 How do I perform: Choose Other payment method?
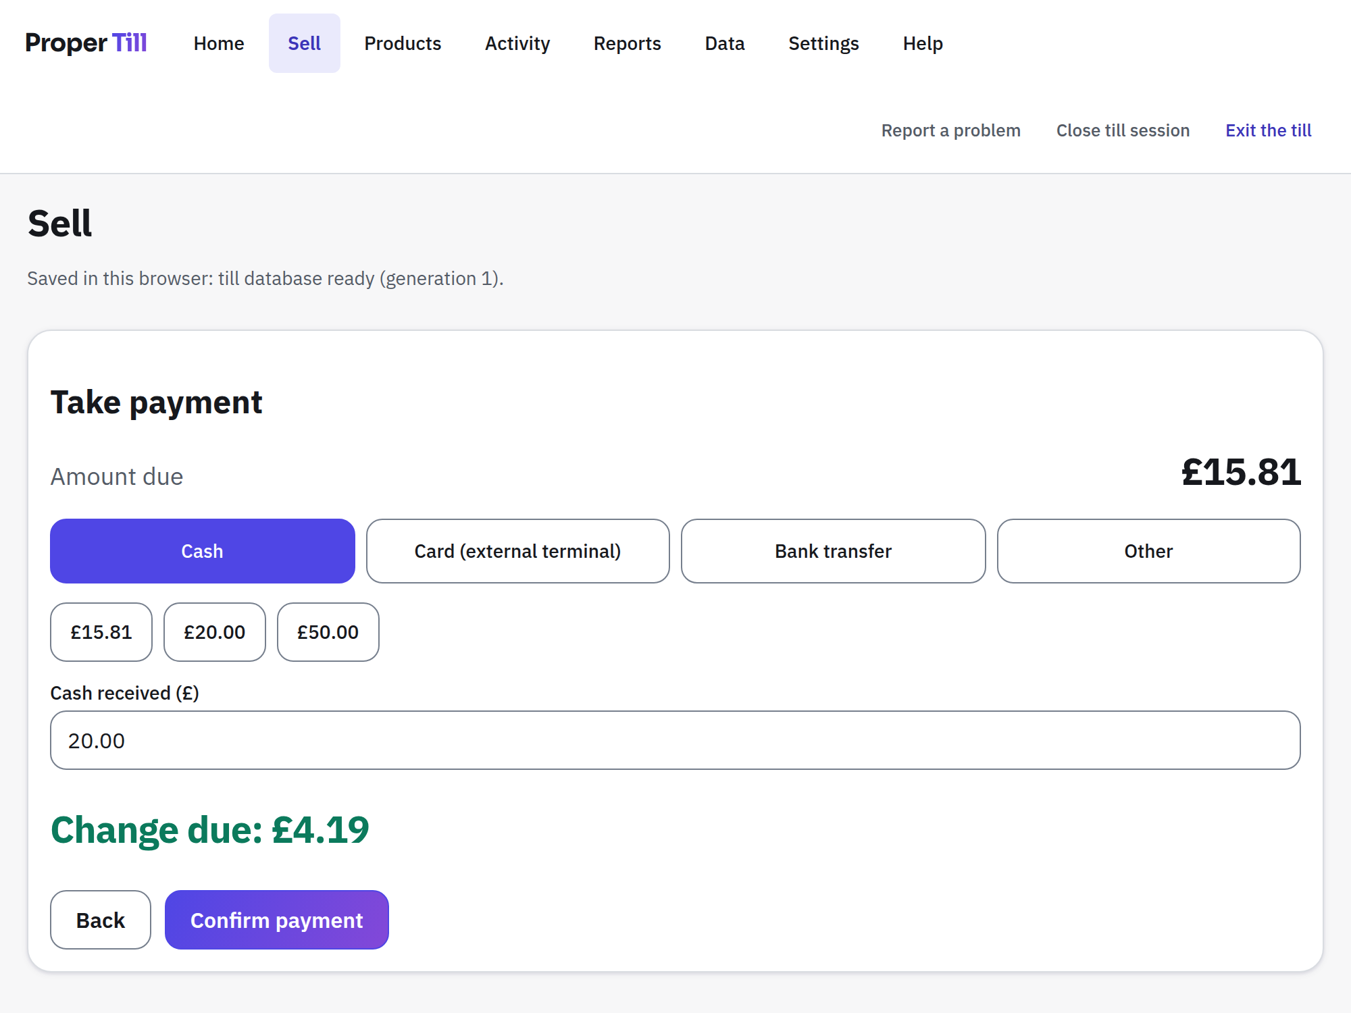pos(1148,551)
